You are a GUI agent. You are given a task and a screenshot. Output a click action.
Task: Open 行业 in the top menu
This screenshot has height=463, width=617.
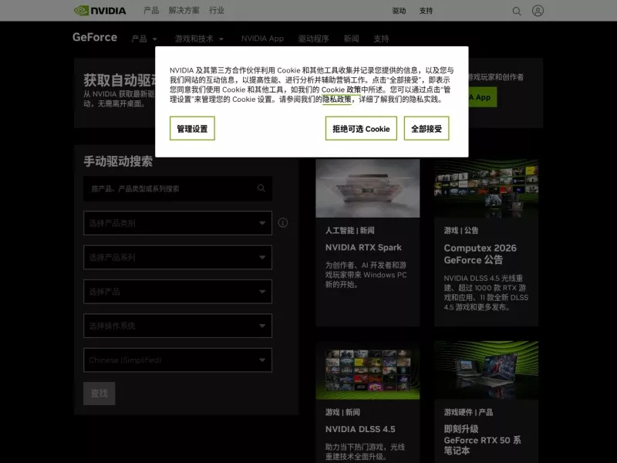tap(217, 11)
